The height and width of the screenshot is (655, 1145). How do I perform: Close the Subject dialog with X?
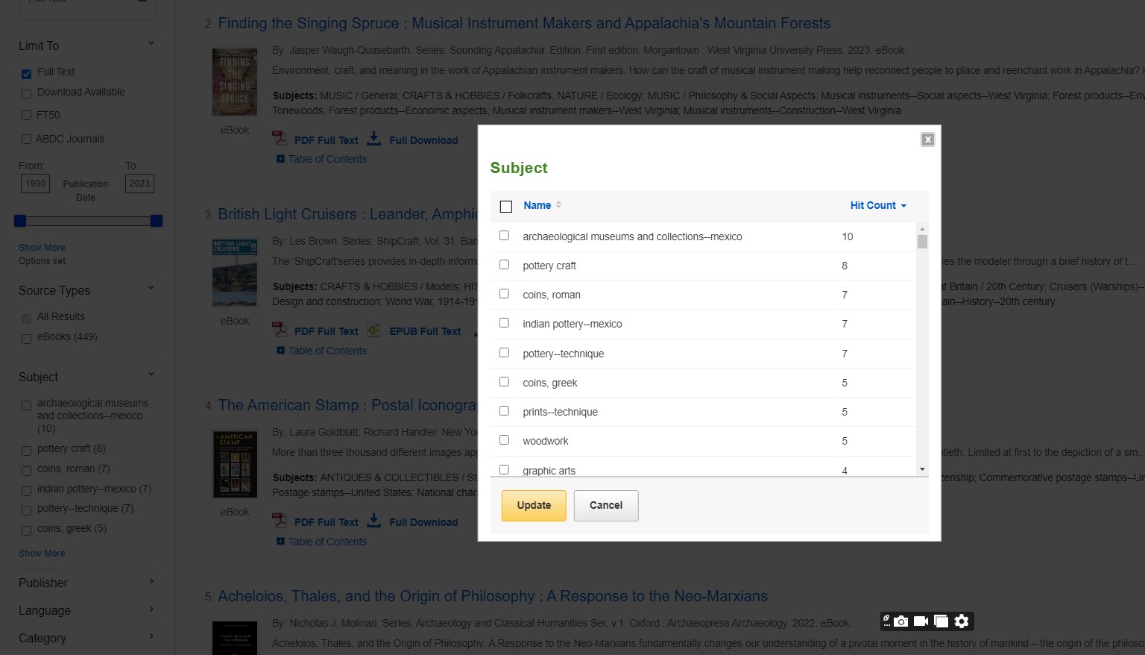coord(927,140)
